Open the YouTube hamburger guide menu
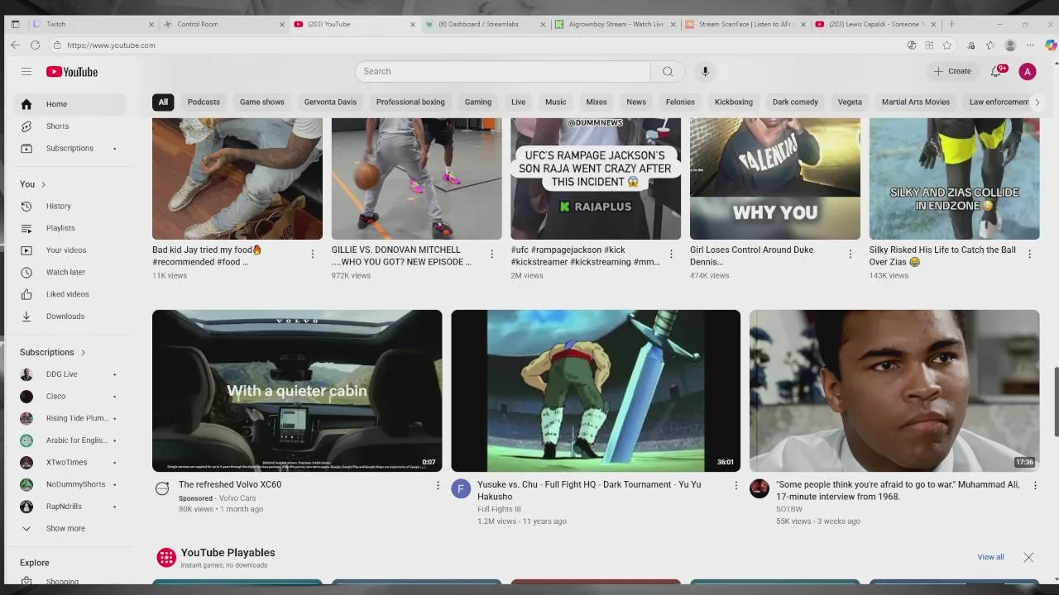 [26, 72]
